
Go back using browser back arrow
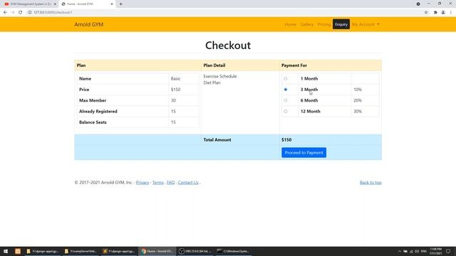[5, 12]
